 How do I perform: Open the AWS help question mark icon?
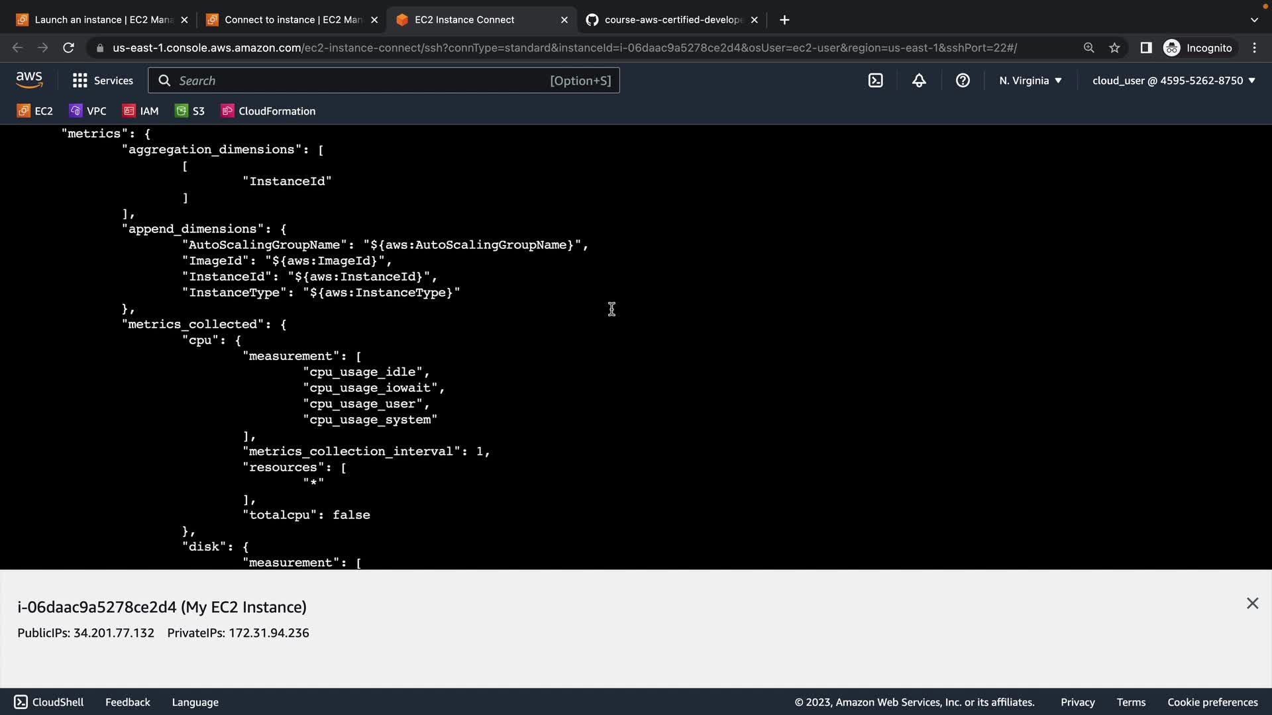point(963,81)
